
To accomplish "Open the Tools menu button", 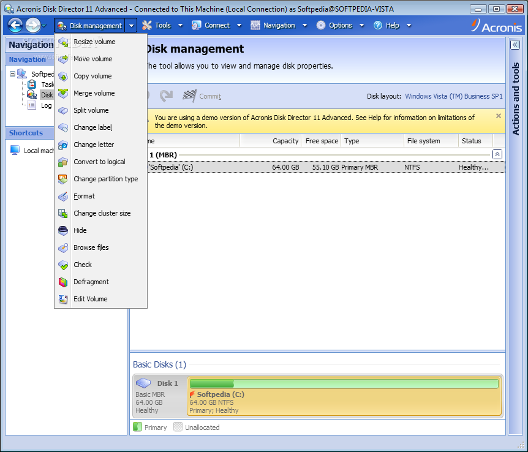I will 157,25.
